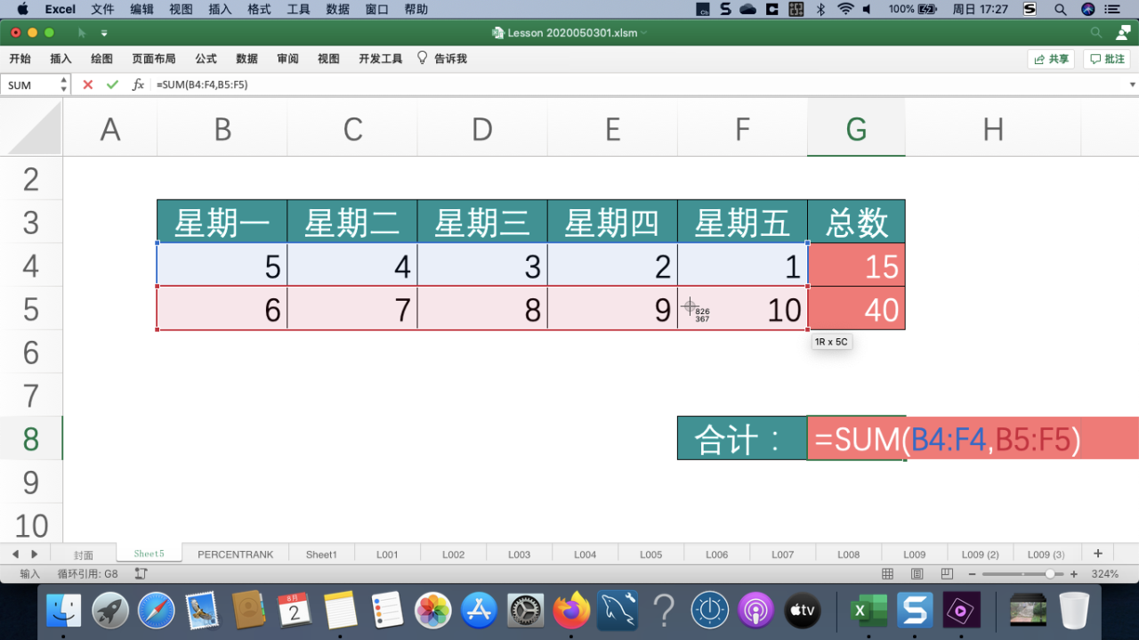The width and height of the screenshot is (1139, 640).
Task: Zoom in with the plus button
Action: pos(1074,574)
